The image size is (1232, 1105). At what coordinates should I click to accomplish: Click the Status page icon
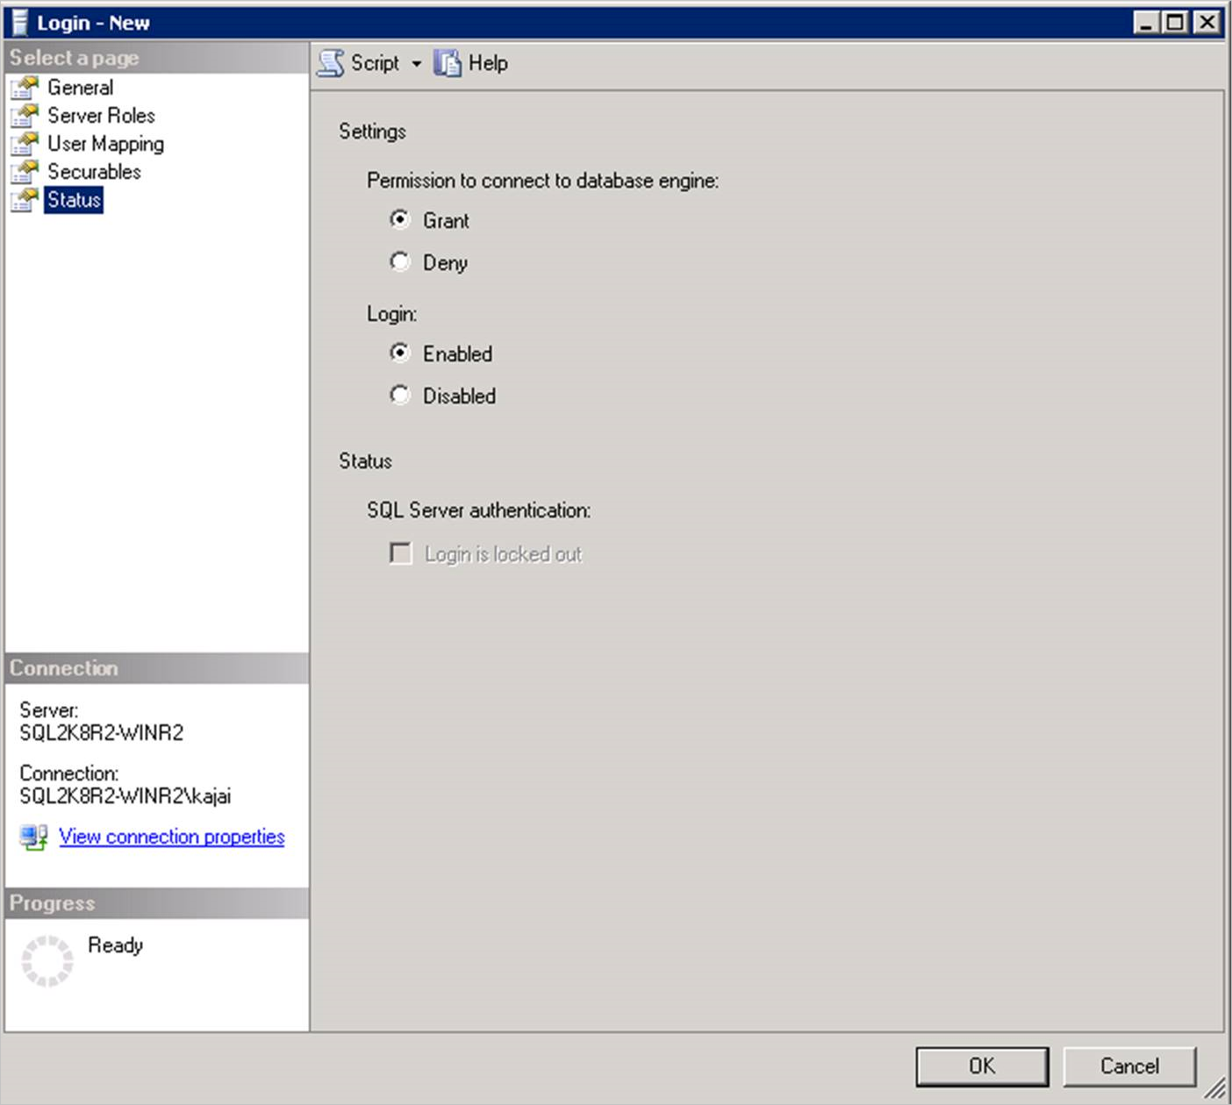(x=25, y=199)
